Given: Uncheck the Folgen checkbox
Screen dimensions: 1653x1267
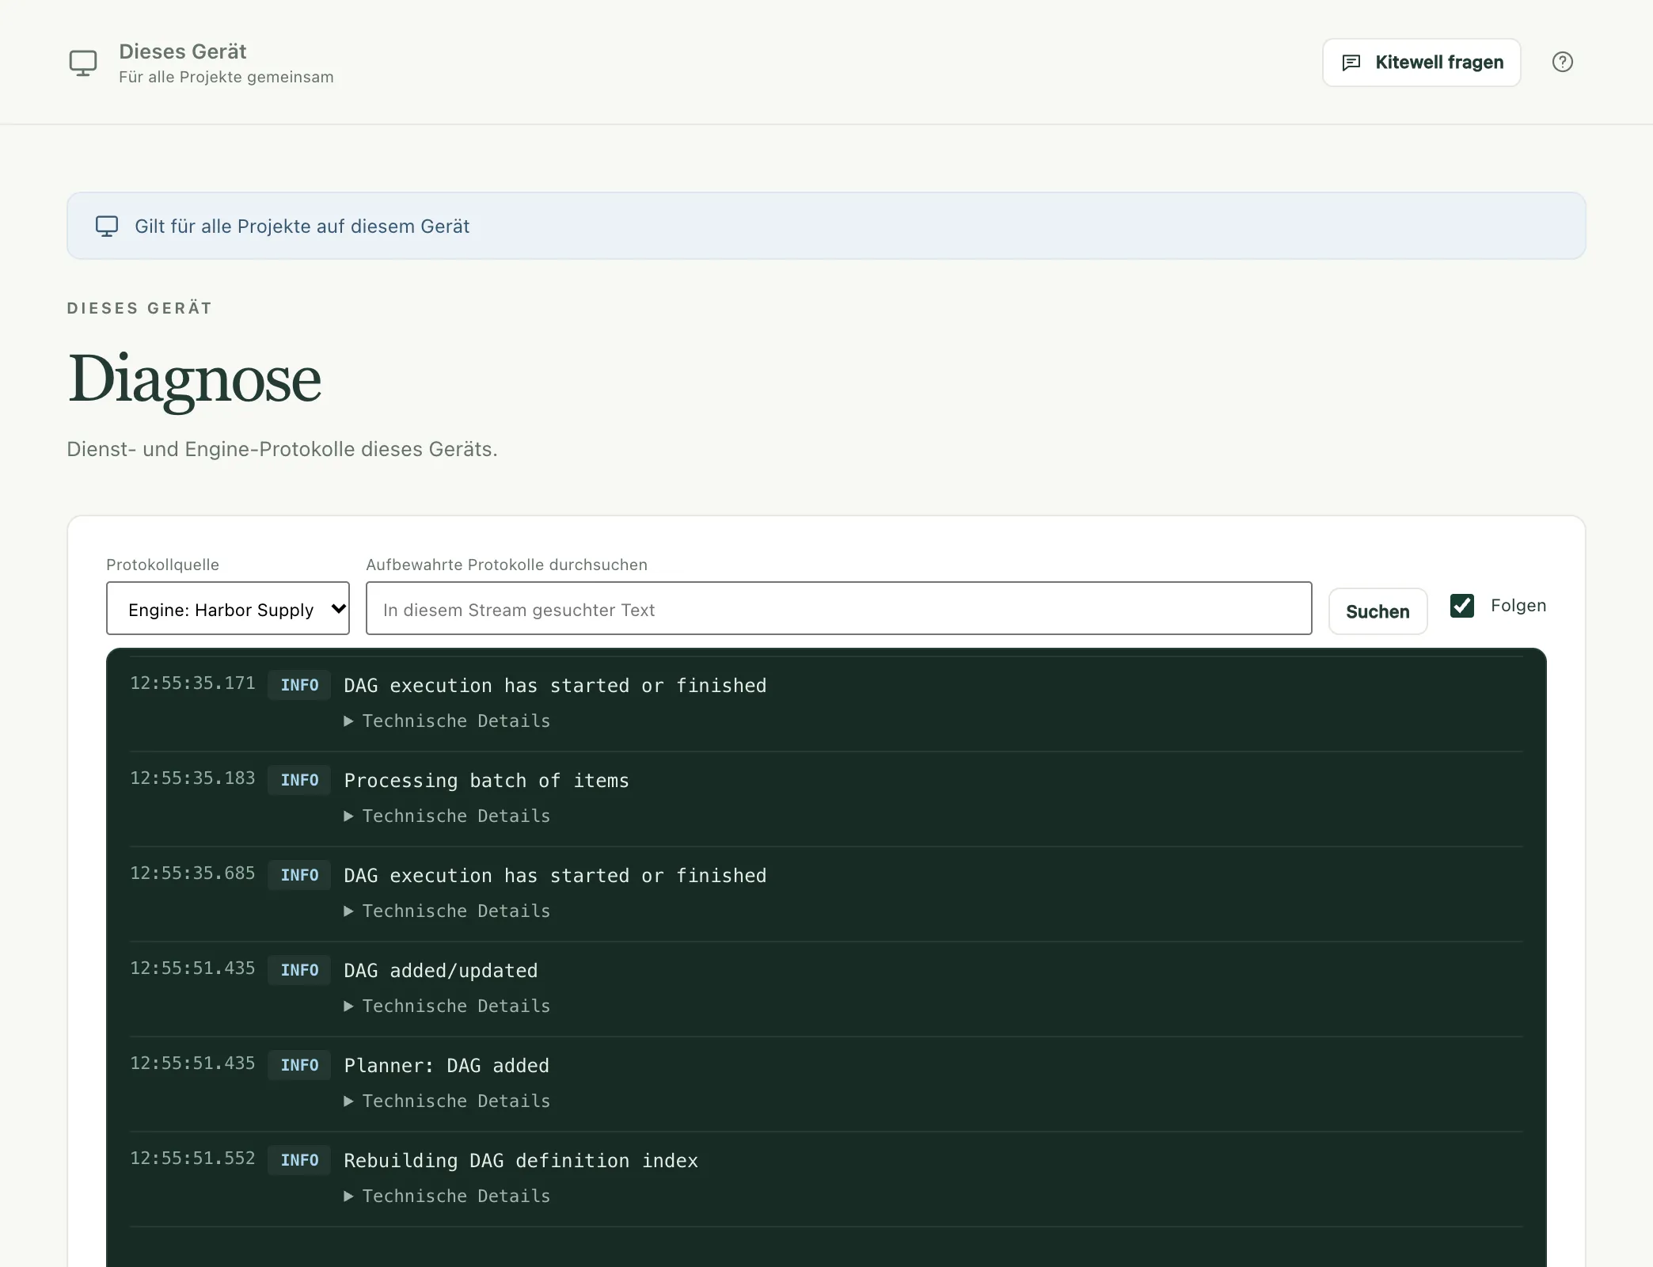Looking at the screenshot, I should [x=1461, y=606].
